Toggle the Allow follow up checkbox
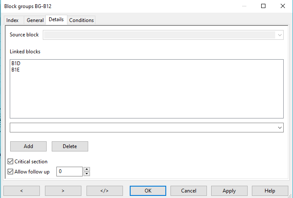293x198 pixels. (x=11, y=172)
